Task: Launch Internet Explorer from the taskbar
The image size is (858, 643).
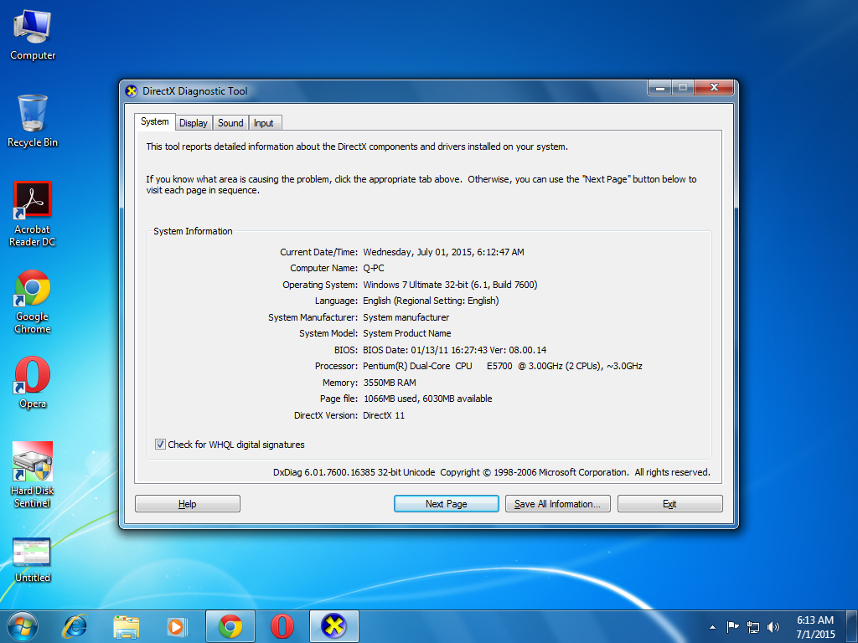Action: point(75,626)
